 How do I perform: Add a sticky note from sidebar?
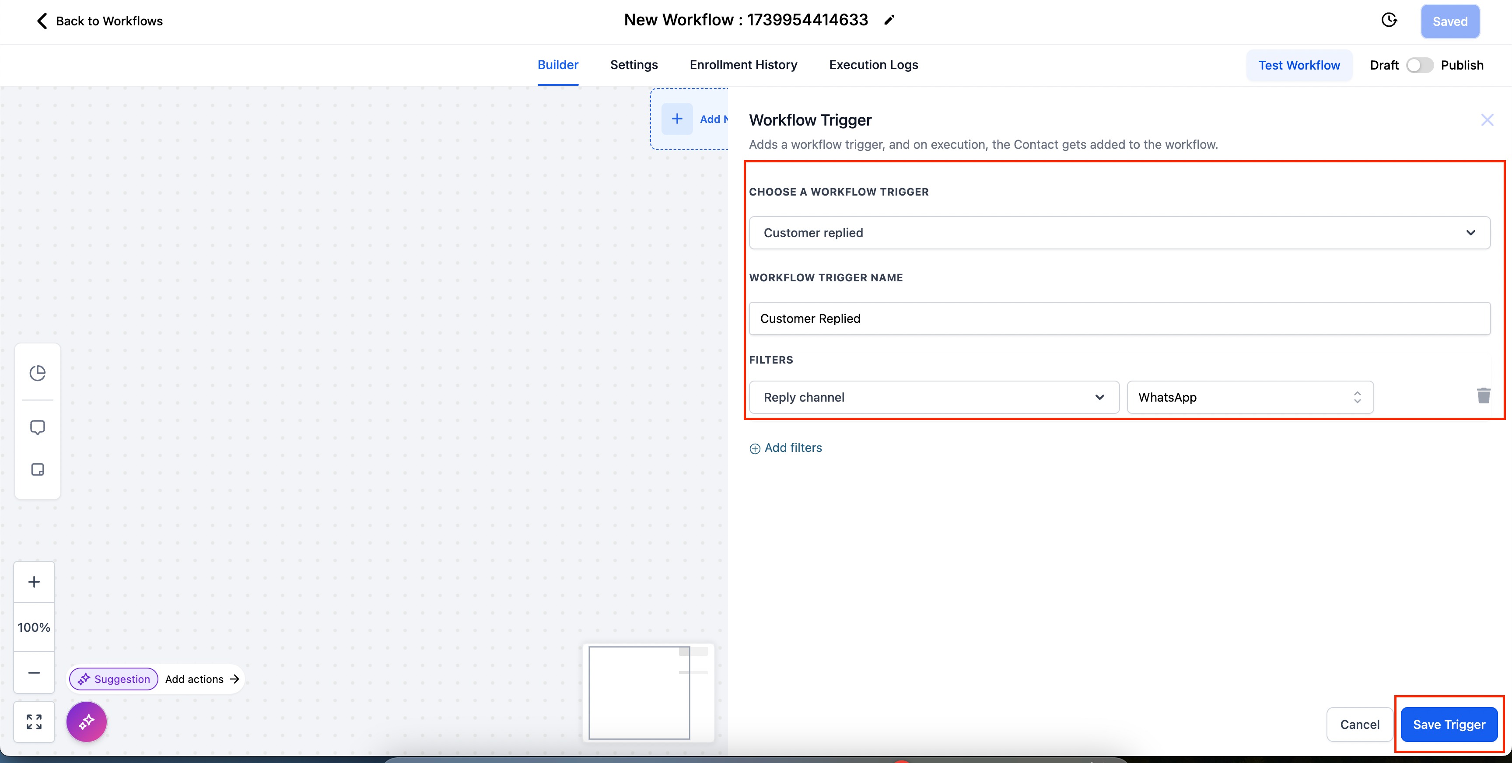point(38,469)
